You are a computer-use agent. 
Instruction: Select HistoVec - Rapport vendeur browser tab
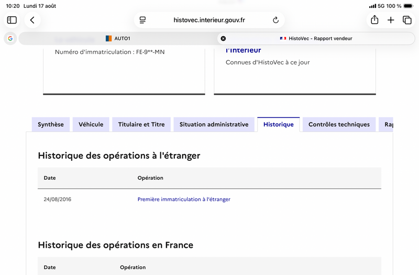coord(316,38)
